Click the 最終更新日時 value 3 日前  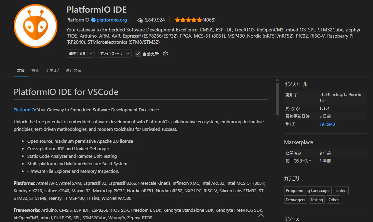click(325, 116)
